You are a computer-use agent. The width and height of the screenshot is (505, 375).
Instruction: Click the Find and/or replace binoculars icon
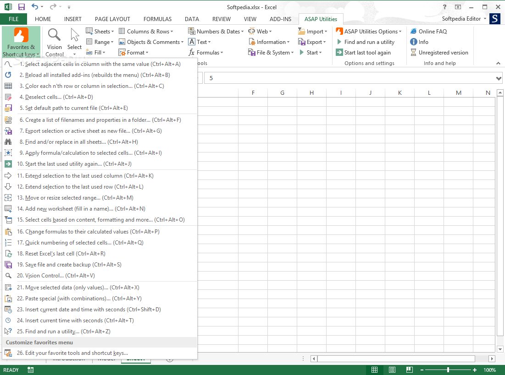pyautogui.click(x=8, y=142)
